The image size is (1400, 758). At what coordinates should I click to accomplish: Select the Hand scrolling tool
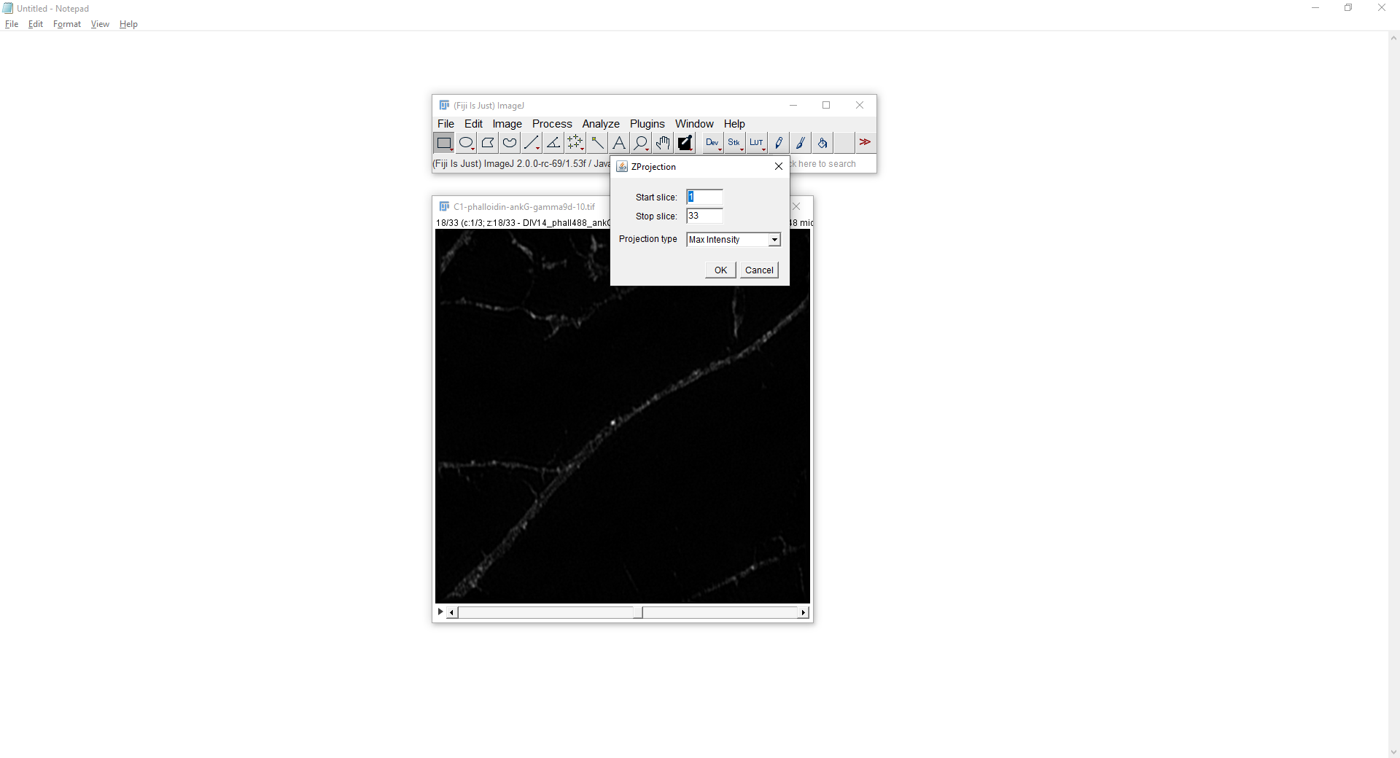coord(663,143)
